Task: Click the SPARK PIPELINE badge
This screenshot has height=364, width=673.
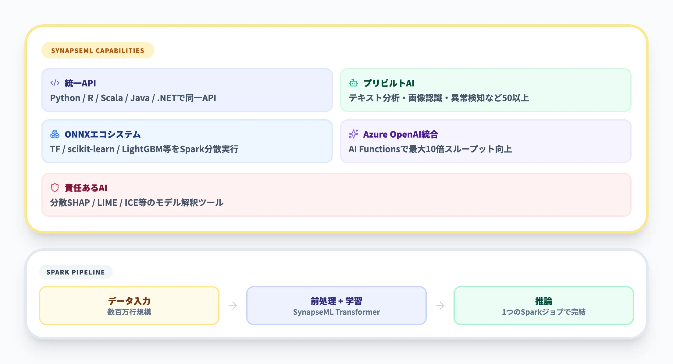Action: point(76,272)
